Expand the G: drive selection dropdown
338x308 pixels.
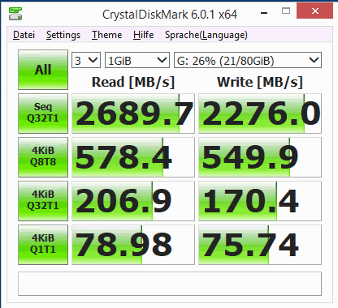[x=248, y=60]
